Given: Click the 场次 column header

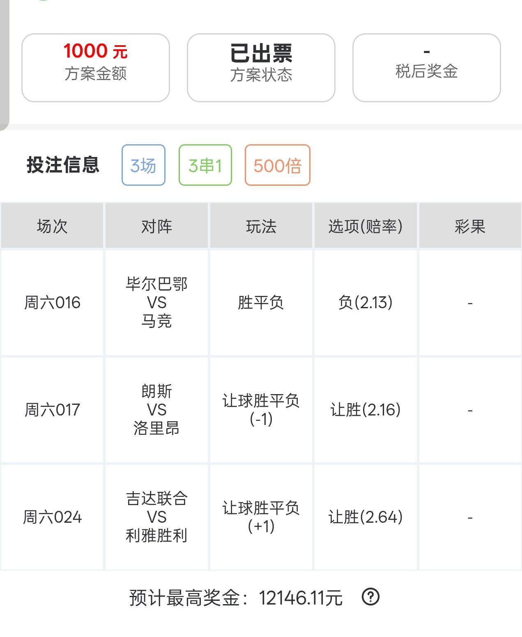Looking at the screenshot, I should (x=52, y=226).
